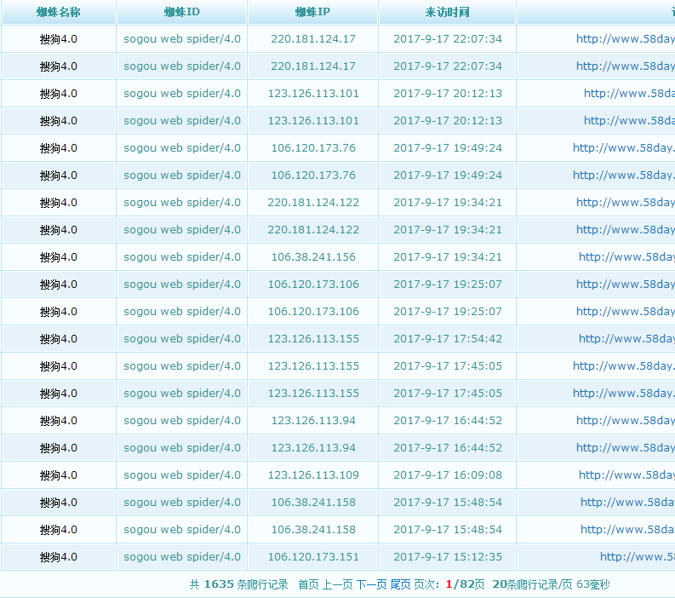Go to 上一页 in the pagination bar
The image size is (675, 598).
[338, 584]
